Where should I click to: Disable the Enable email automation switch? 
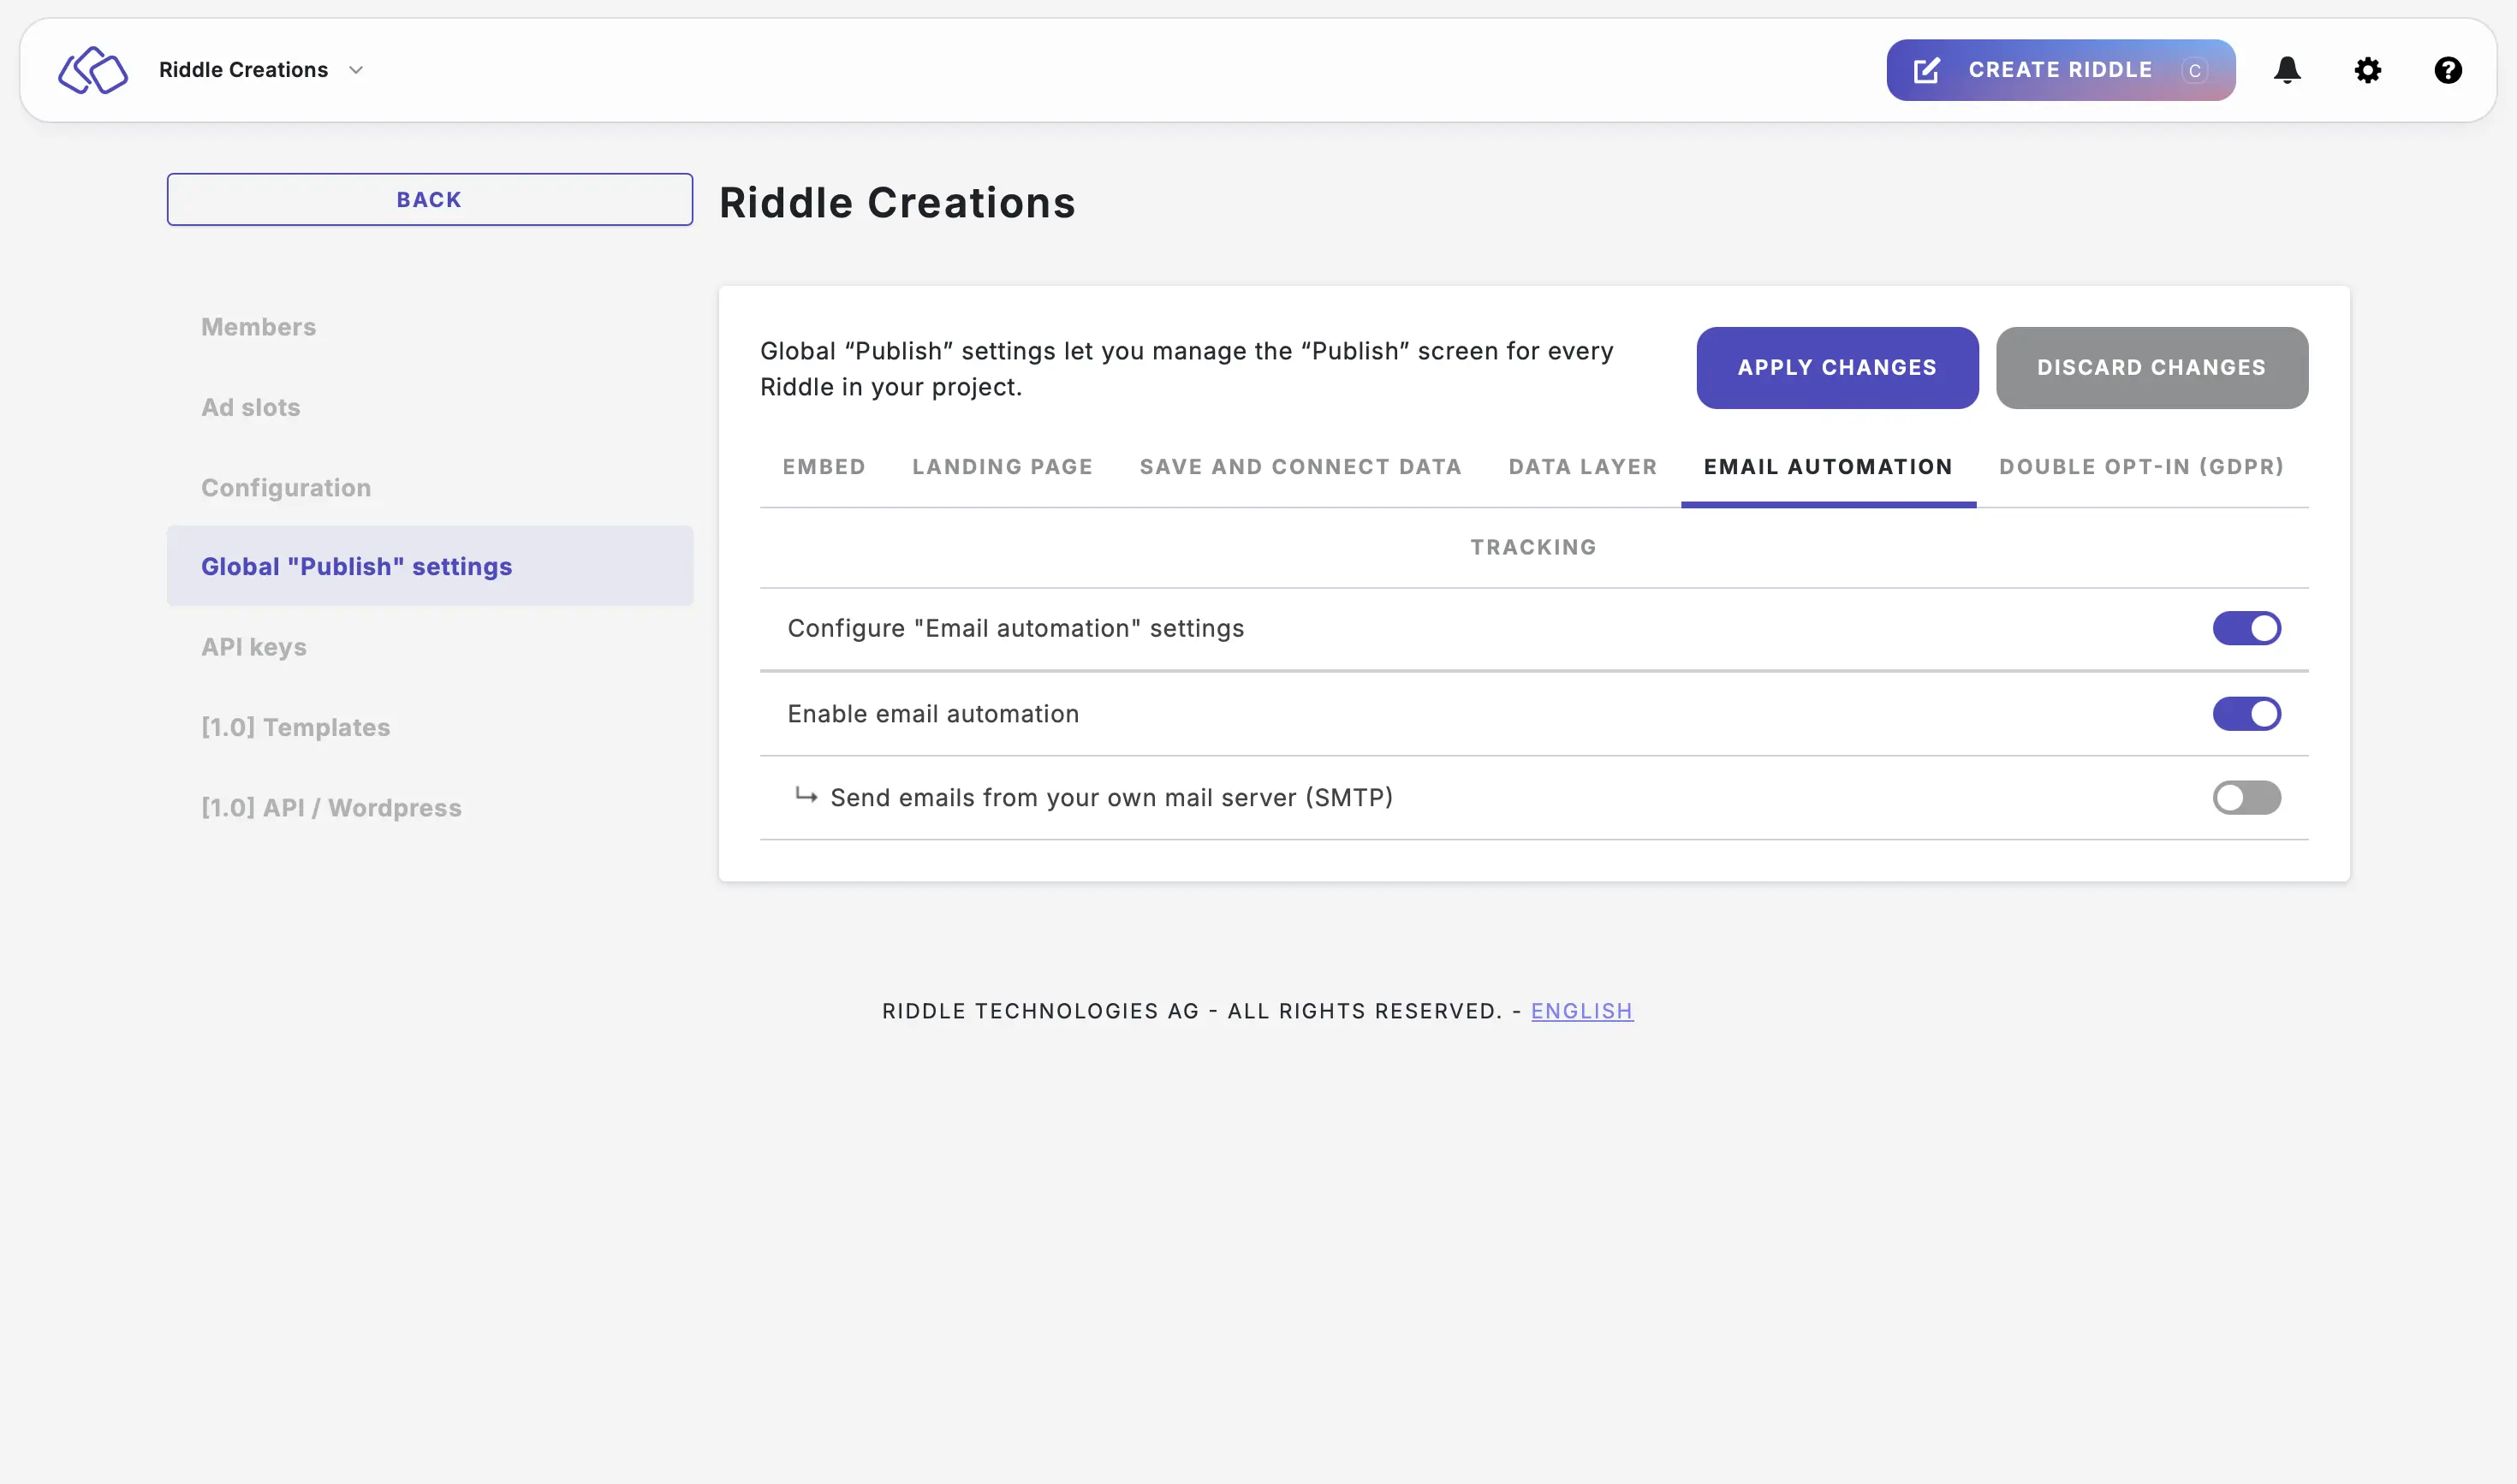point(2246,714)
